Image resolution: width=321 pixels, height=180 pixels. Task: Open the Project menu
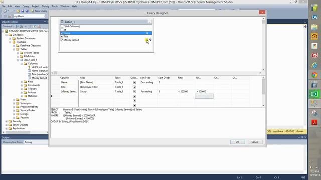(x=35, y=6)
